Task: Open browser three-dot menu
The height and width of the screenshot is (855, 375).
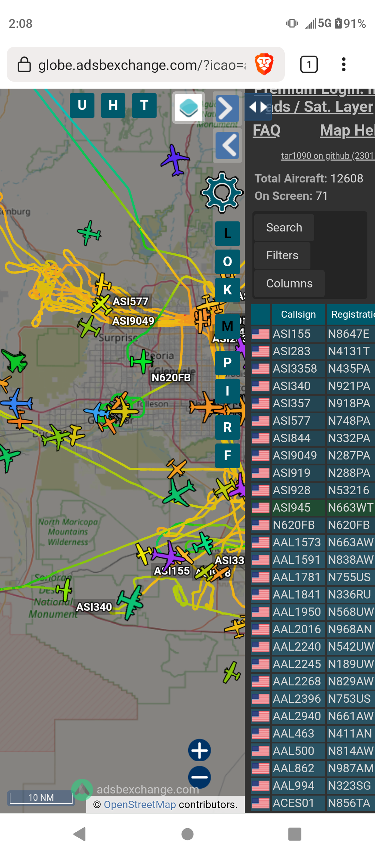Action: [344, 64]
